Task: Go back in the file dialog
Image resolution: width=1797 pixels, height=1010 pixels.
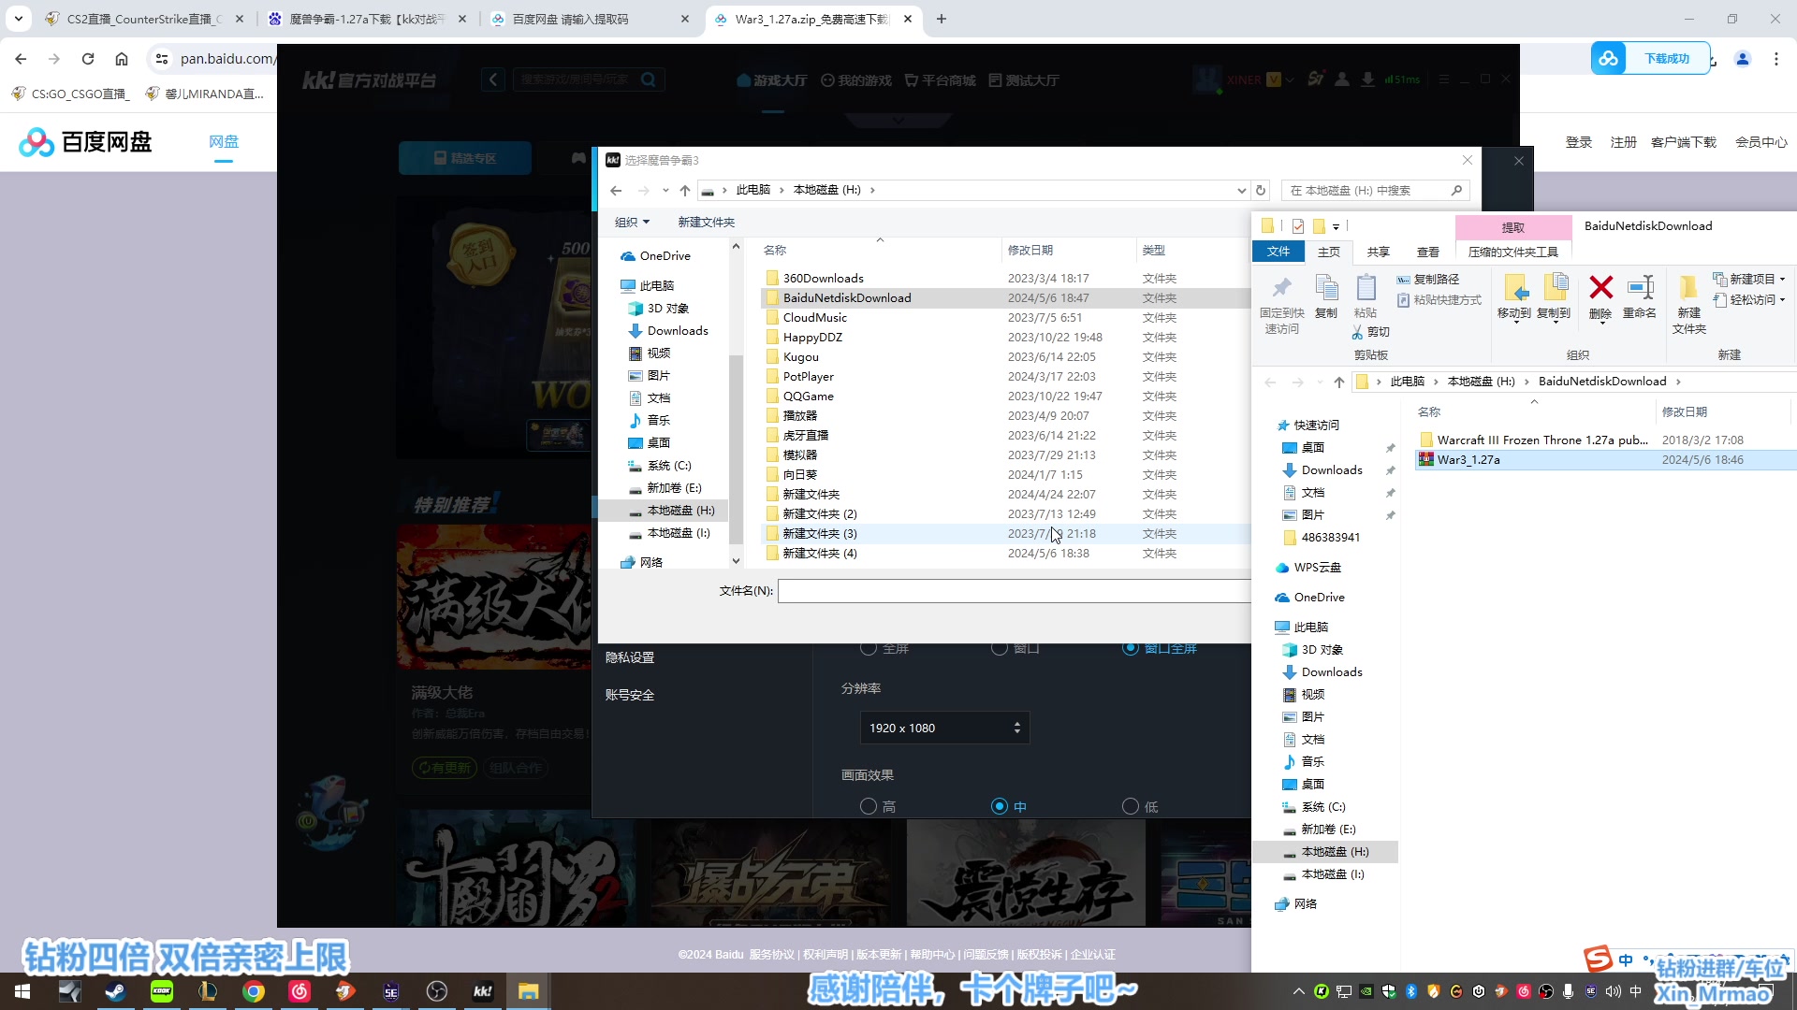Action: click(x=616, y=190)
